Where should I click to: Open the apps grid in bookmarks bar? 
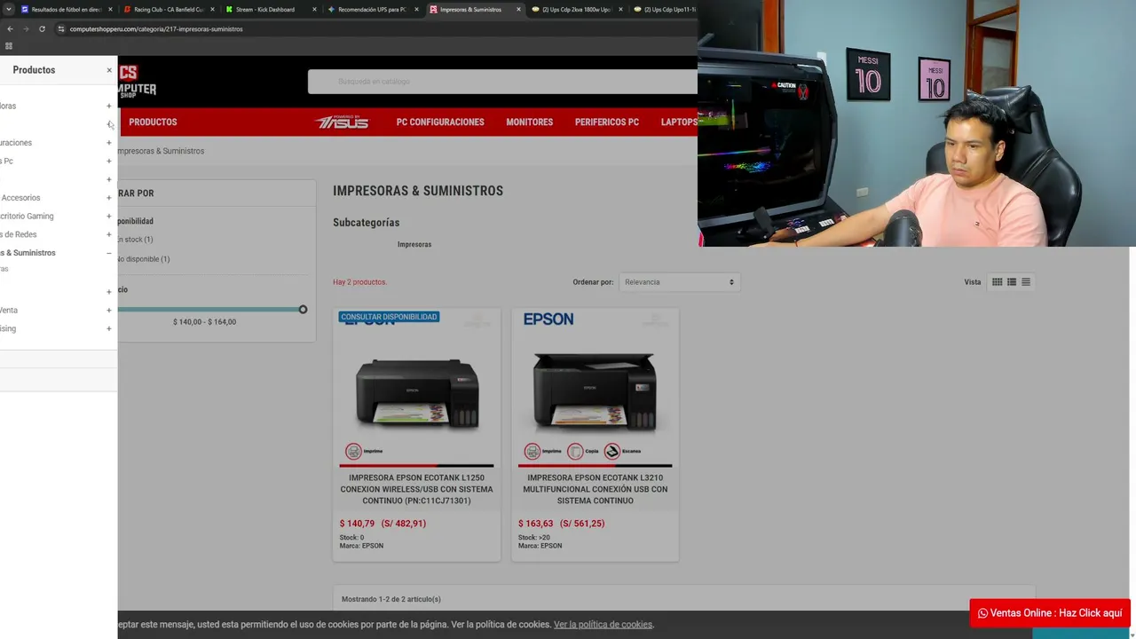coord(9,46)
